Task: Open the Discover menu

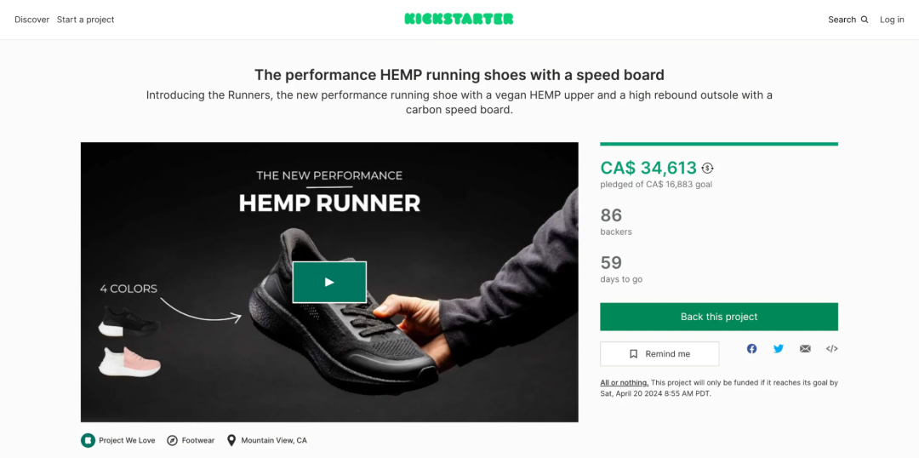Action: (31, 20)
